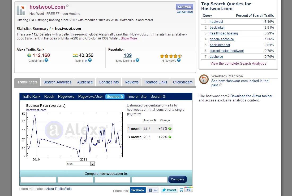Click the Facebook Like button
Screen dimensions: 292x196
pos(153,190)
